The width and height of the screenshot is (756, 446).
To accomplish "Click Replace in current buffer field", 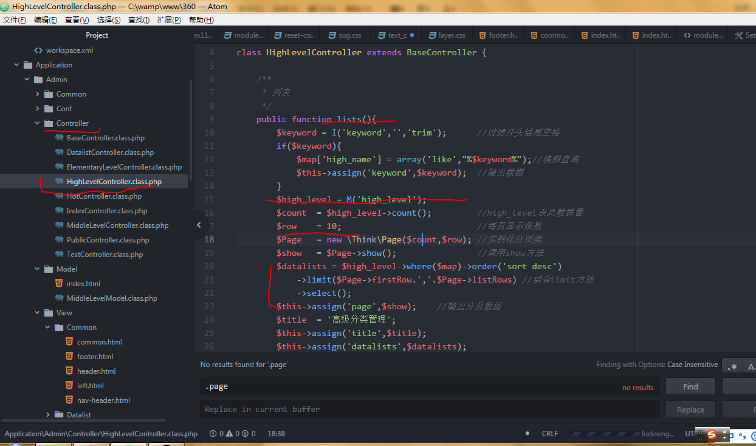I will tap(430, 409).
